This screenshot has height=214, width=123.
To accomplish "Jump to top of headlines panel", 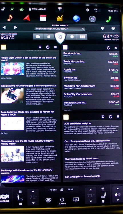I will (x=103, y=117).
